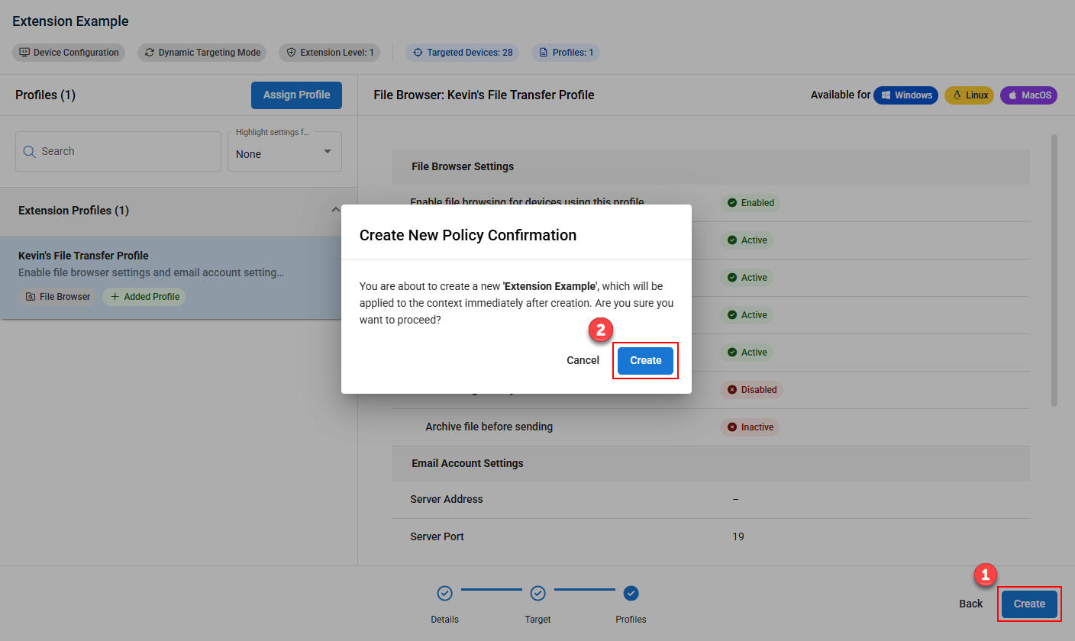The image size is (1075, 641).
Task: Click the File Browser: Kevin's File Transfer Profile heading
Action: point(484,95)
